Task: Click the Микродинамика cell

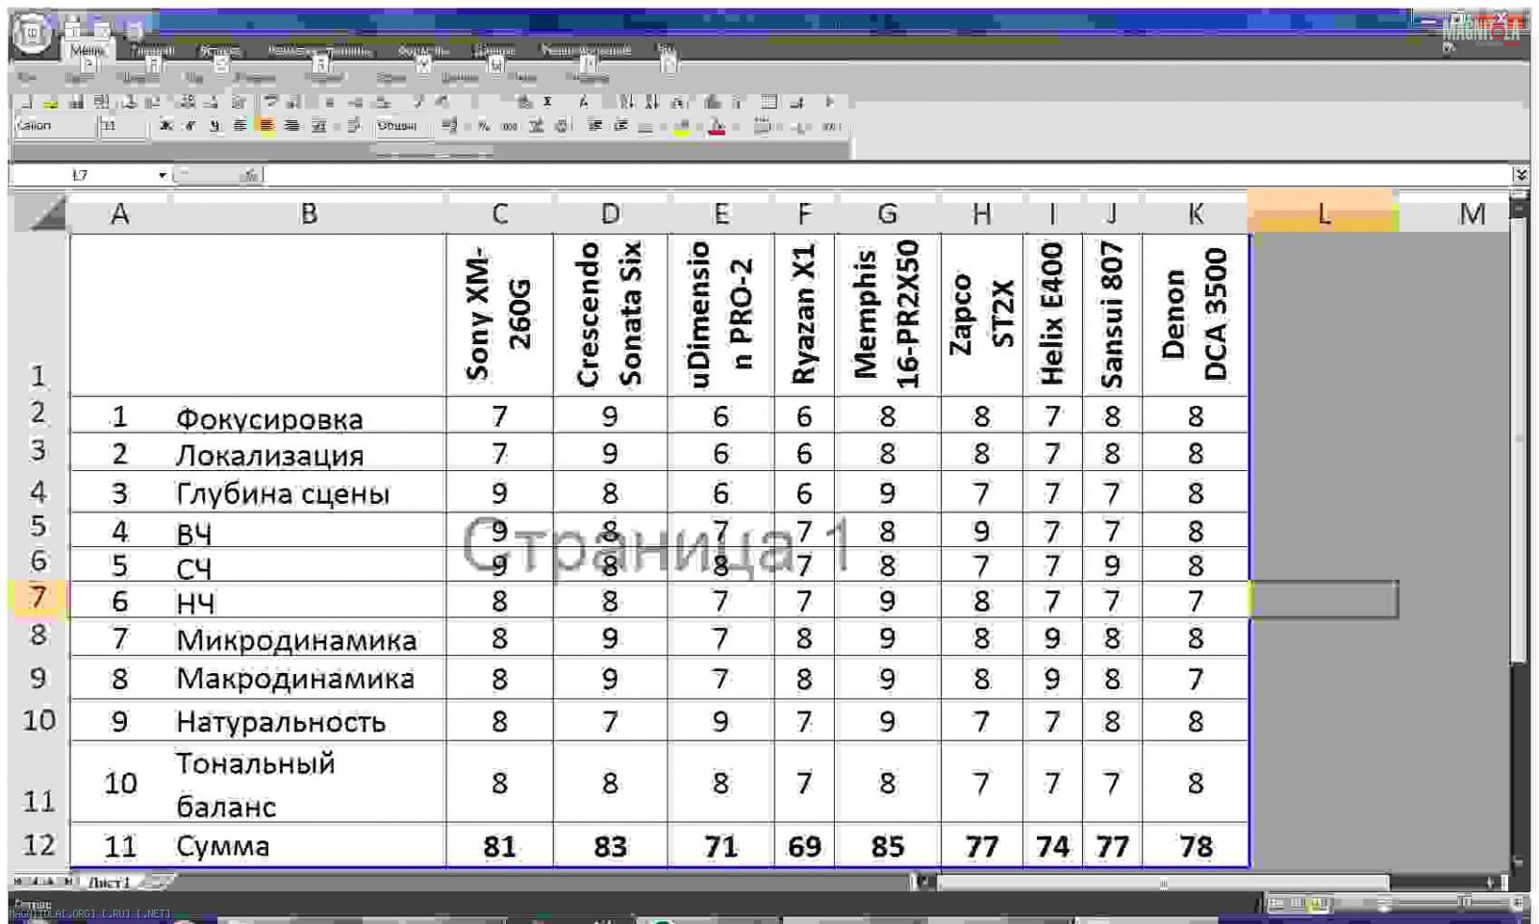Action: tap(308, 638)
